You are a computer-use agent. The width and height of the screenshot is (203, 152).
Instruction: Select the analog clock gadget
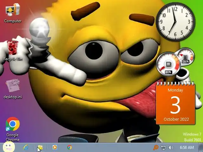tap(175, 22)
